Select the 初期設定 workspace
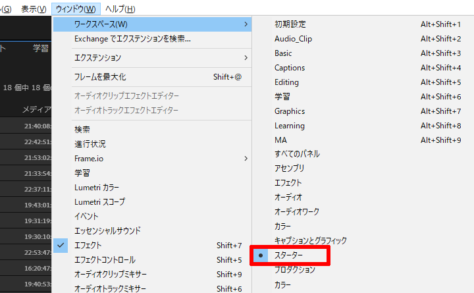 coord(290,24)
